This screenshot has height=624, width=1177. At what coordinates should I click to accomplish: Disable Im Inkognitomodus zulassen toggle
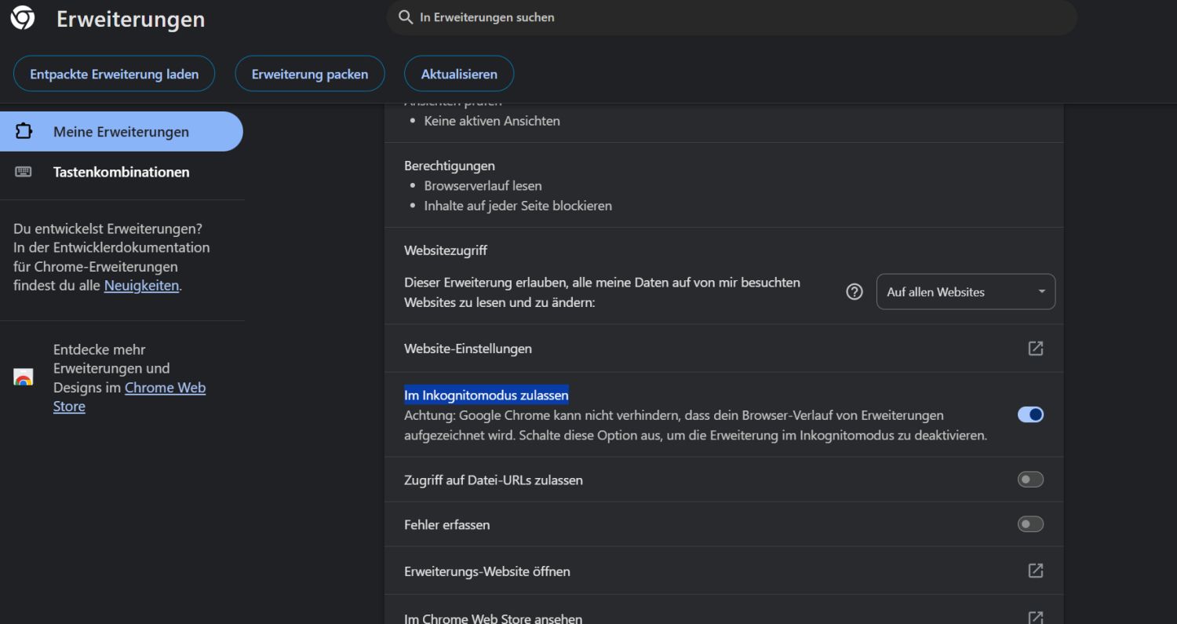[1030, 414]
